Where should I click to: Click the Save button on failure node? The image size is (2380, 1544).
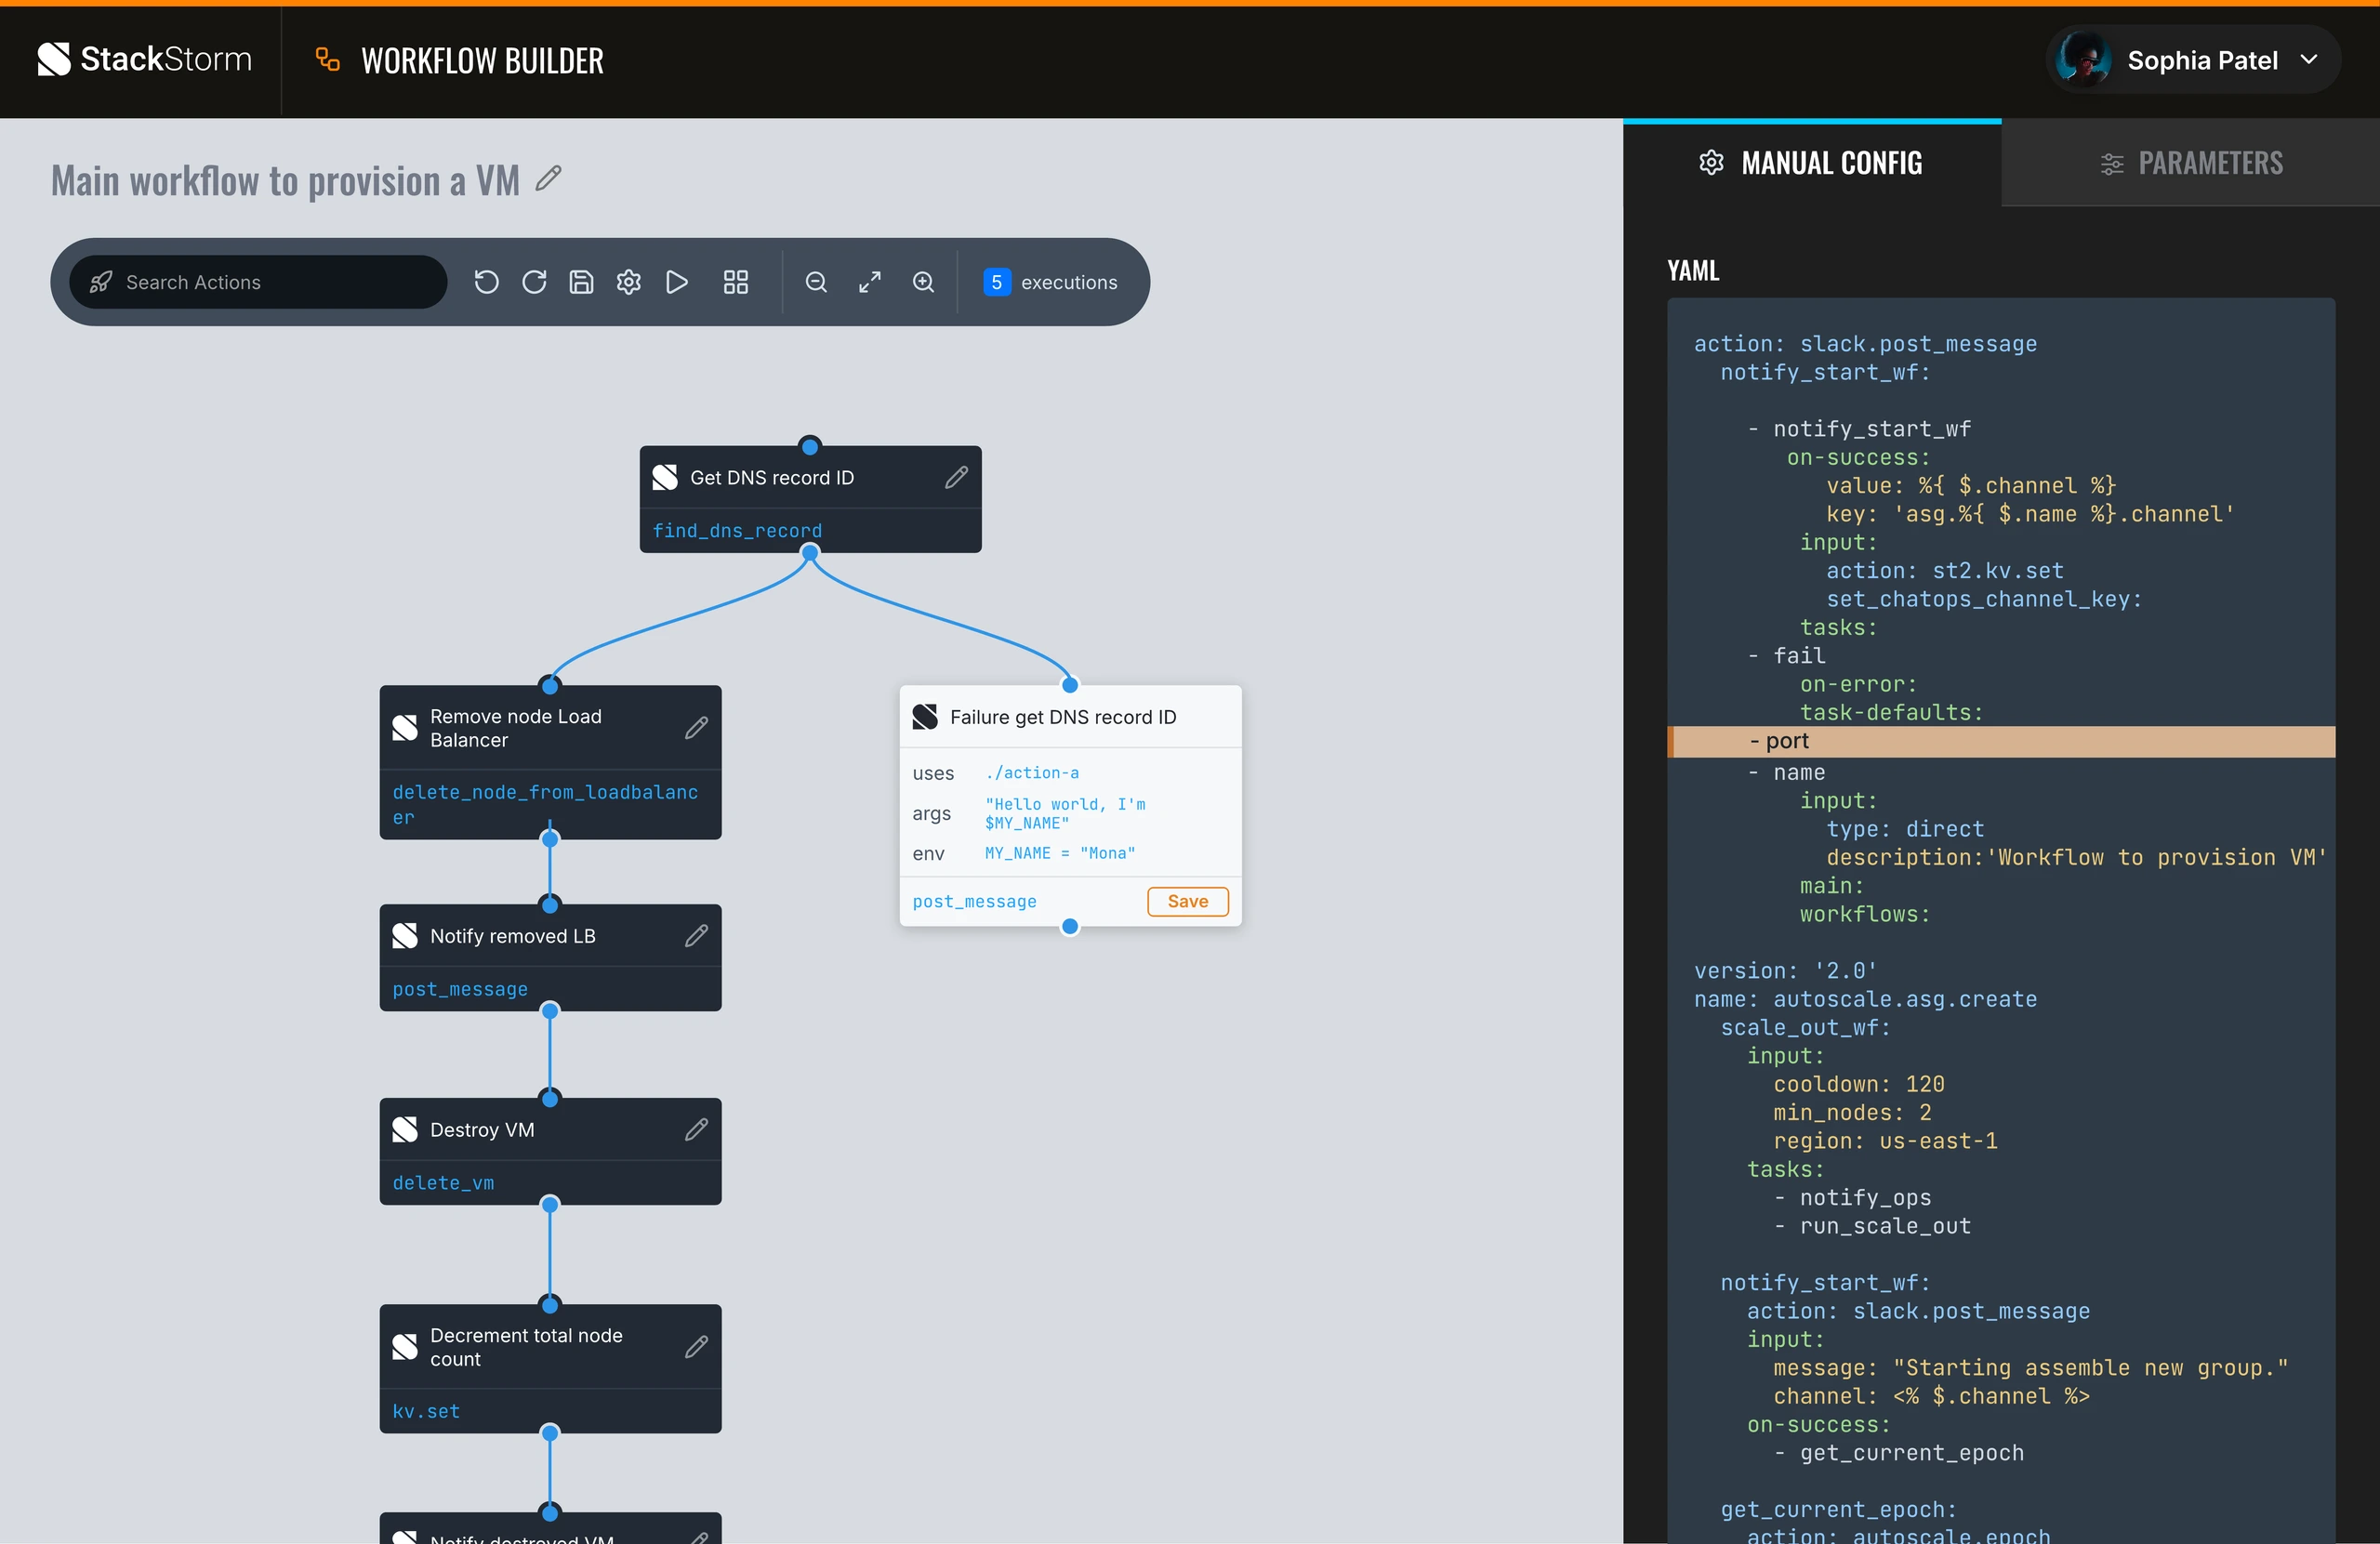point(1188,901)
